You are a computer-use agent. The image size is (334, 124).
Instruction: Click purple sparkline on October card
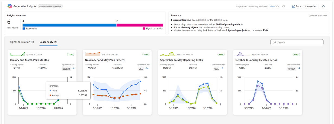pos(243,54)
